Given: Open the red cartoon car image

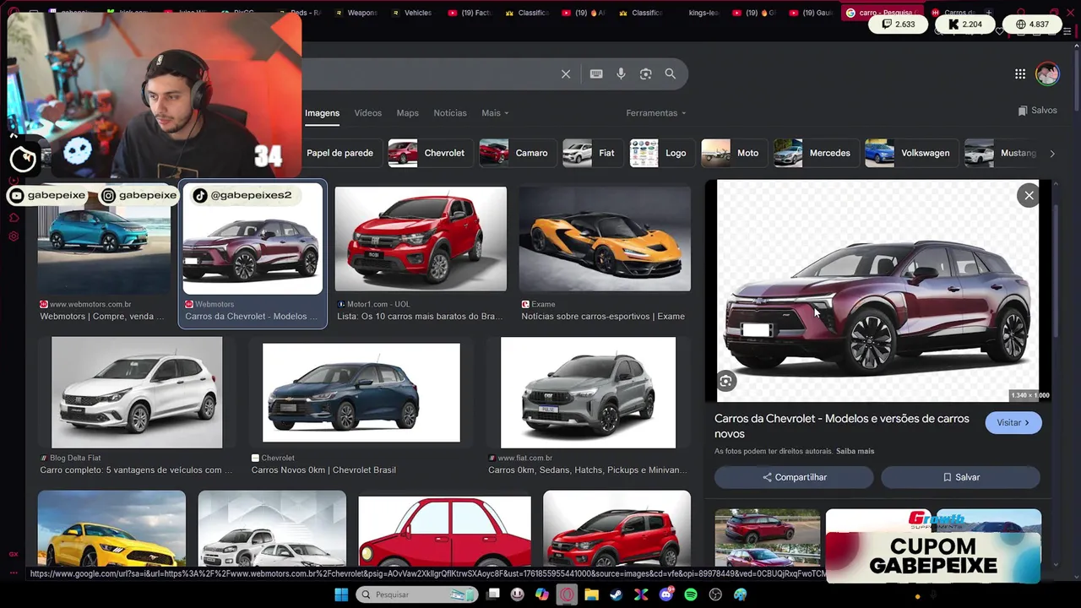Looking at the screenshot, I should click(x=445, y=531).
